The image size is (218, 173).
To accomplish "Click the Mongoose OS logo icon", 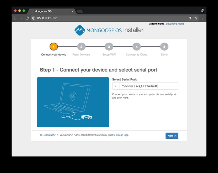I will [x=80, y=30].
